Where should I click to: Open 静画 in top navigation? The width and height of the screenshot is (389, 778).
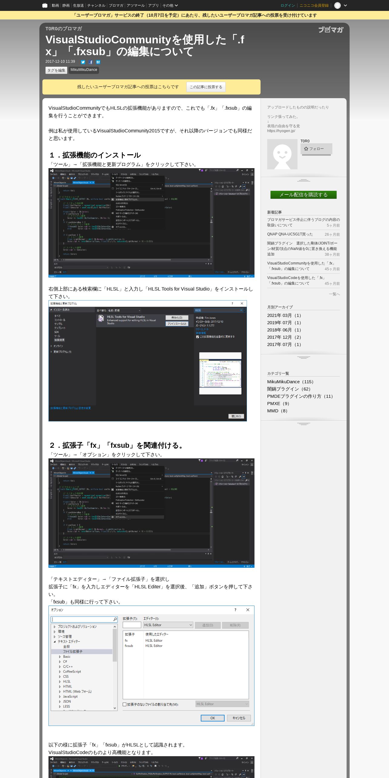tap(66, 5)
